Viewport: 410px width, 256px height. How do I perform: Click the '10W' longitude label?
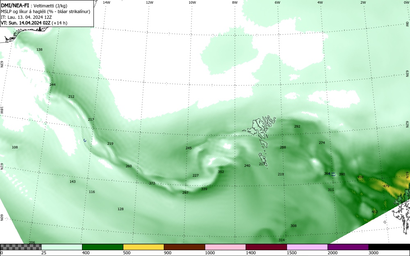click(x=192, y=2)
